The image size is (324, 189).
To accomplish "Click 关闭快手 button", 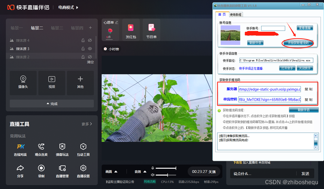I will (x=305, y=68).
